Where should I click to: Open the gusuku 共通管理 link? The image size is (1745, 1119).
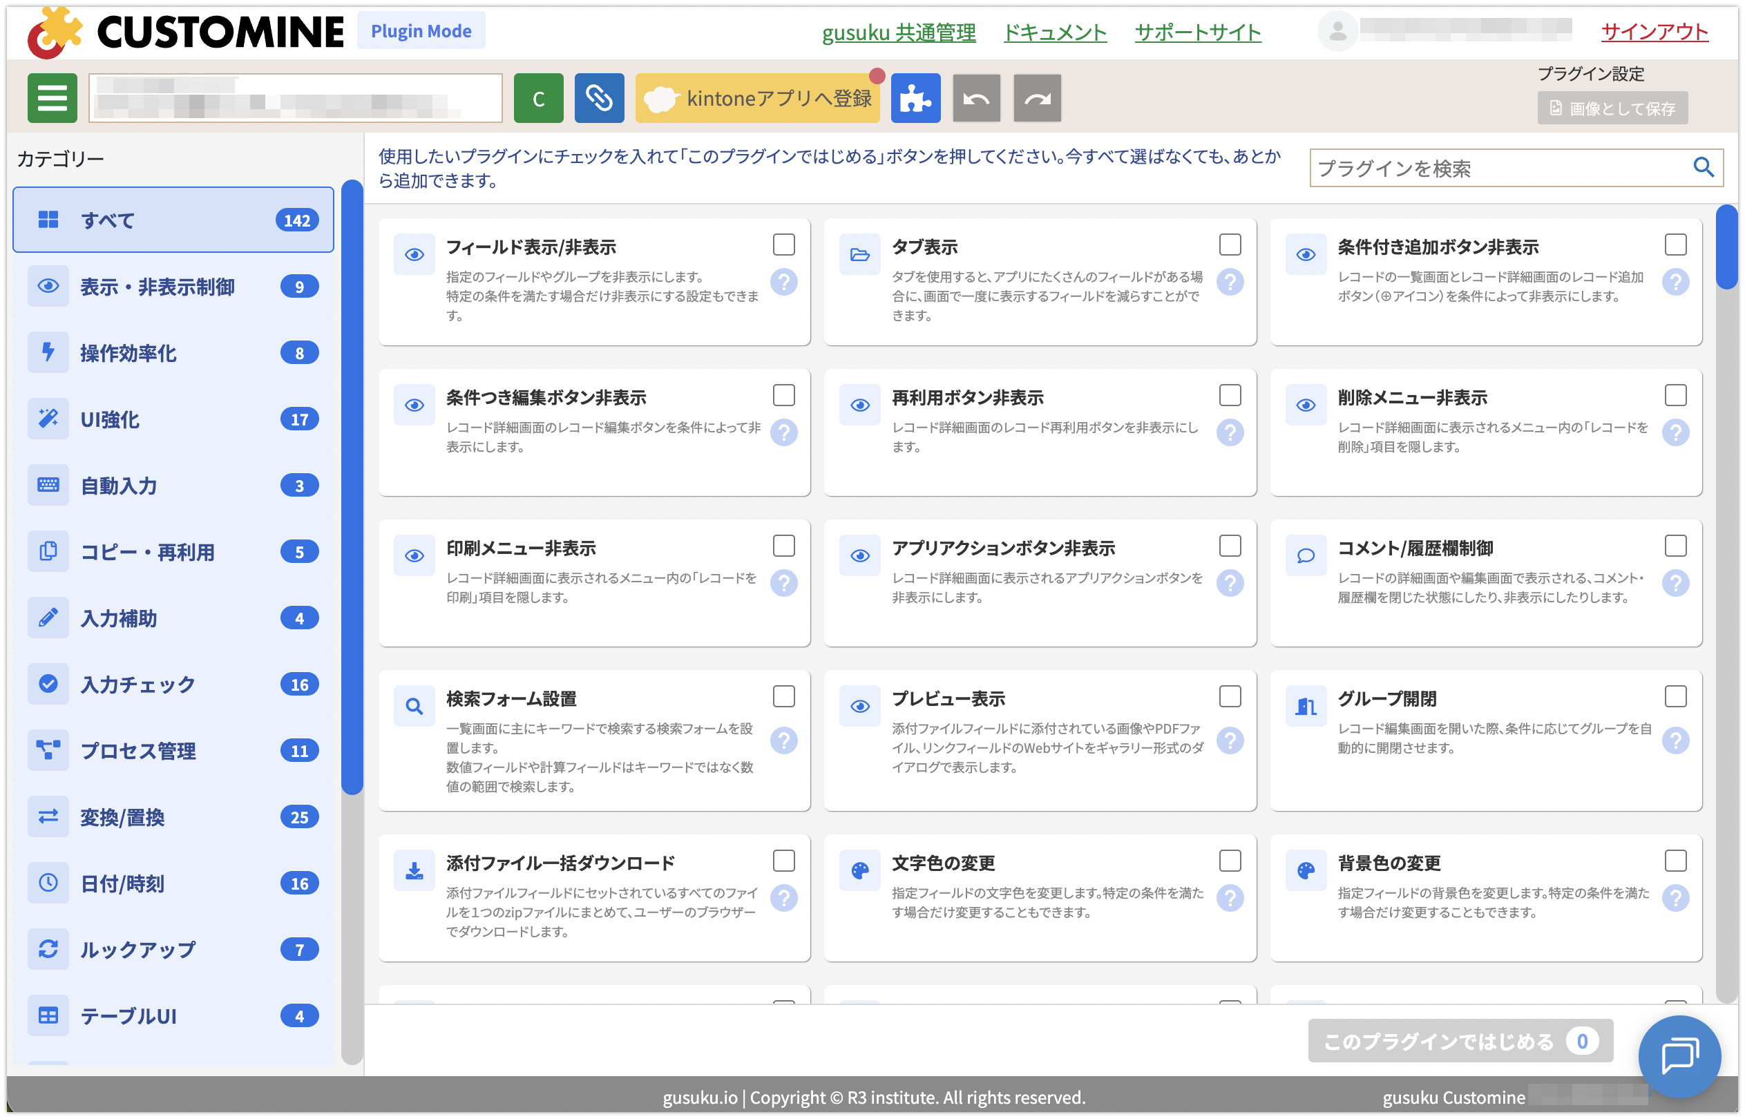tap(899, 32)
